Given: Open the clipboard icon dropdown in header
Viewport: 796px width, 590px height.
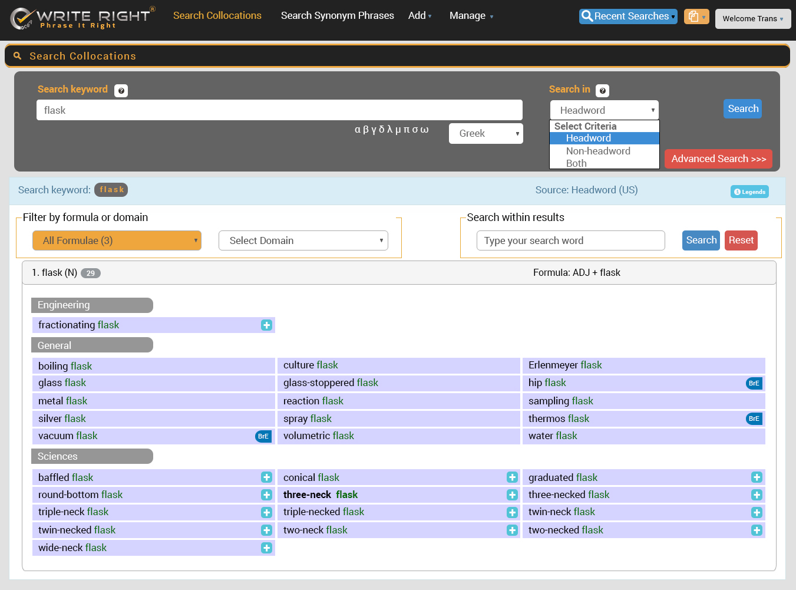Looking at the screenshot, I should coord(696,17).
